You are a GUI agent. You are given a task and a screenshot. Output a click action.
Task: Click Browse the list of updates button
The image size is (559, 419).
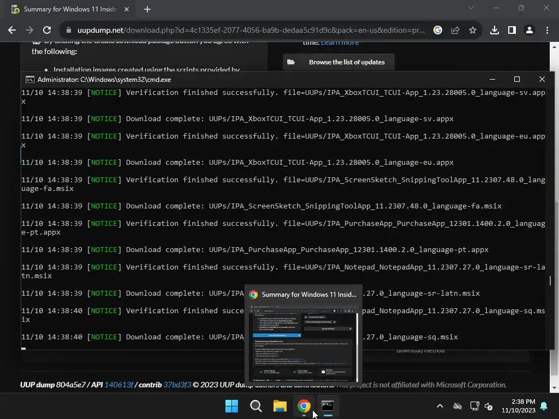(338, 62)
